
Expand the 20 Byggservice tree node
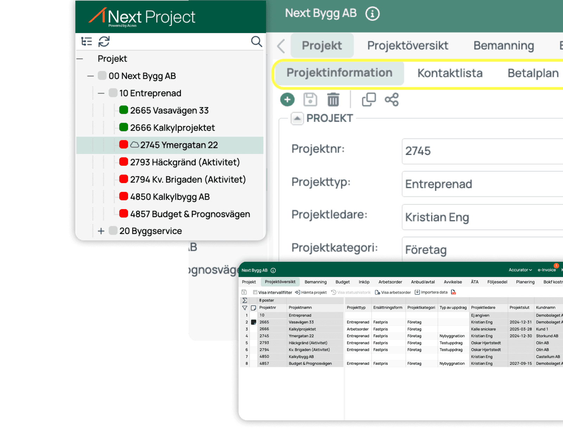tap(101, 231)
